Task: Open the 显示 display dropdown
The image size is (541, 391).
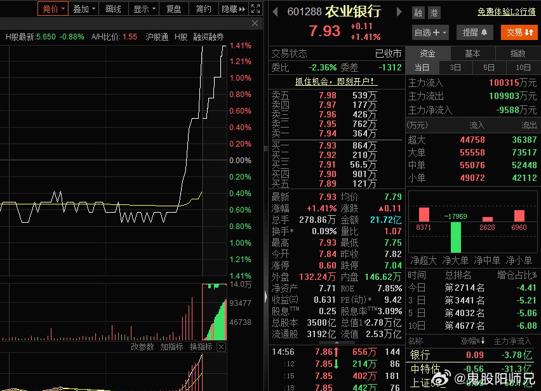Action: point(144,9)
